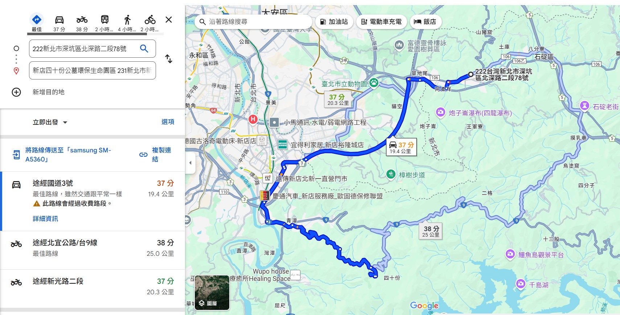620x315 pixels.
Task: Open the 立即出發 departure time dropdown
Action: 50,122
